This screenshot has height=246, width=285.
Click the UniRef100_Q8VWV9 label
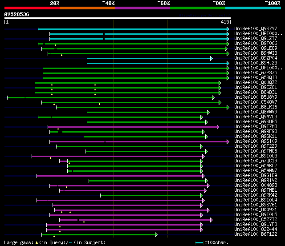pos(256,112)
